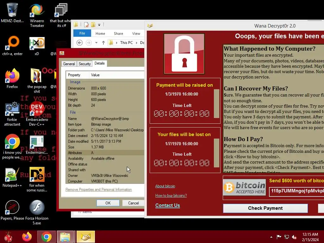Select the Date modified 5/11/2017 row
The width and height of the screenshot is (324, 243).
tap(105, 141)
